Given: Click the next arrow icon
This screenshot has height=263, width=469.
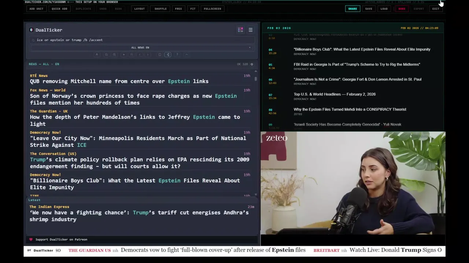Looking at the screenshot, I should coord(148,54).
